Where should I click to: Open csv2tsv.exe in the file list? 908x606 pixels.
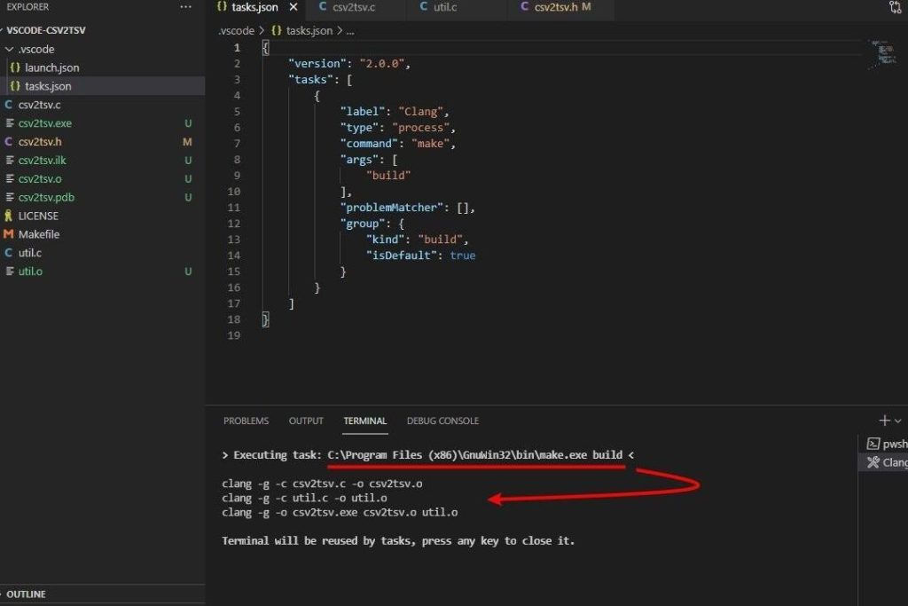coord(44,123)
